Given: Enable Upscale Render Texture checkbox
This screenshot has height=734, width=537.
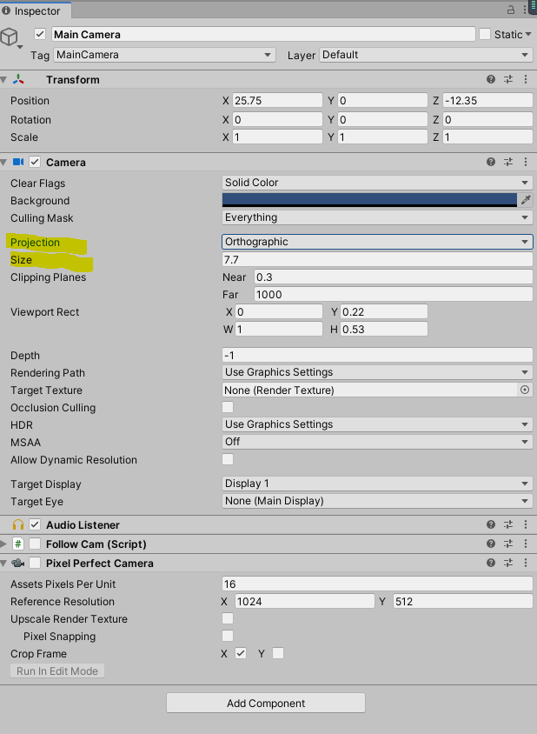Looking at the screenshot, I should 228,618.
